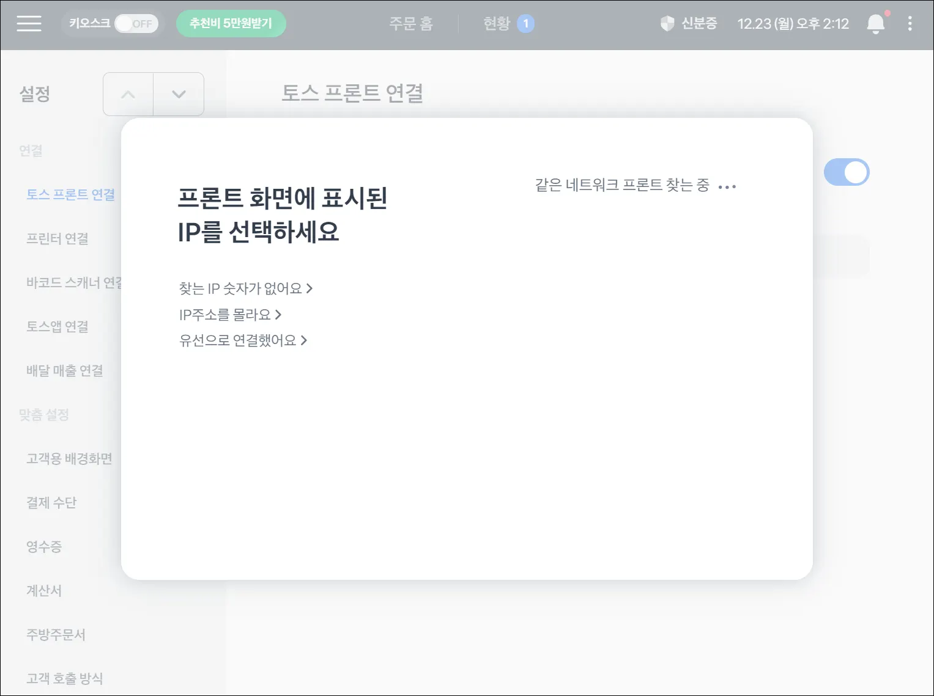Open 결제 수단 settings
Screen dimensions: 934x696
click(51, 502)
